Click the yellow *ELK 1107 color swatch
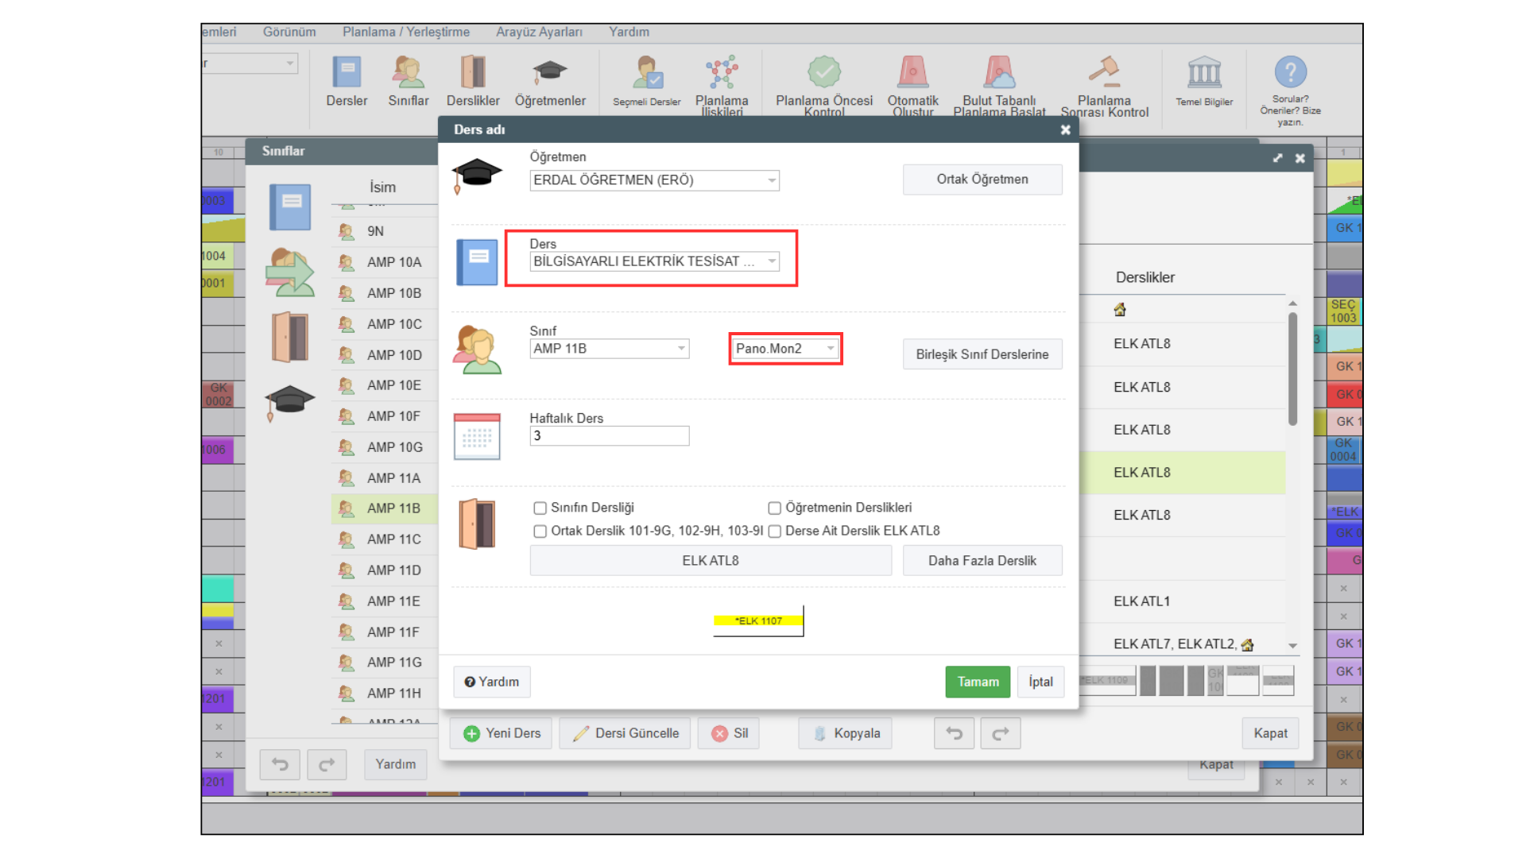Viewport: 1526px width, 858px height. point(757,621)
